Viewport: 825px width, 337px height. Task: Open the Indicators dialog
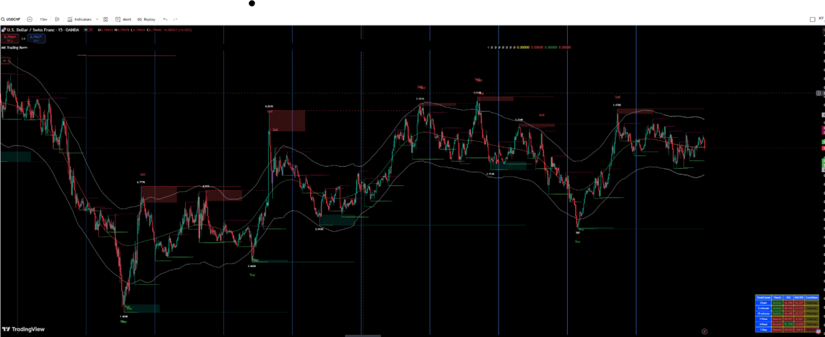tap(79, 19)
